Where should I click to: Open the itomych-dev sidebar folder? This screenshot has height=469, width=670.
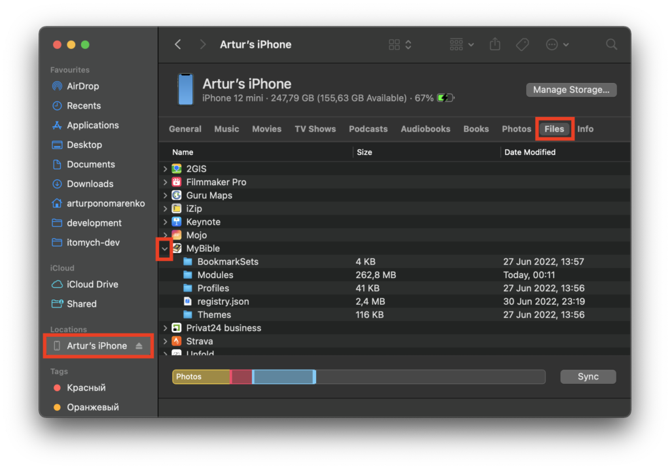[93, 243]
